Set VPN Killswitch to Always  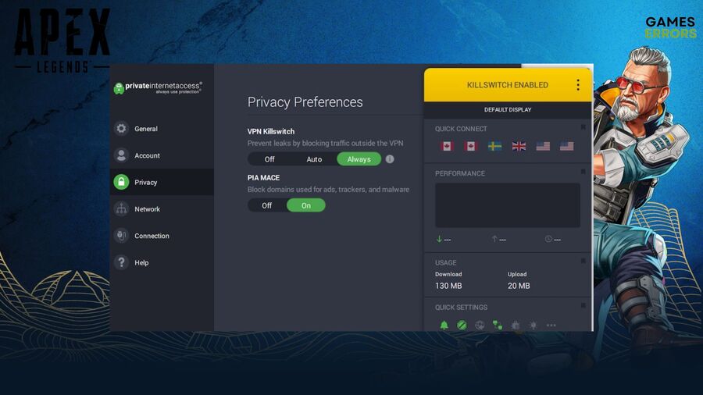(x=359, y=159)
